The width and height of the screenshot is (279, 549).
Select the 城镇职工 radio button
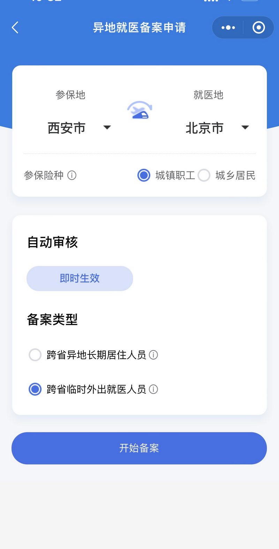pos(144,175)
